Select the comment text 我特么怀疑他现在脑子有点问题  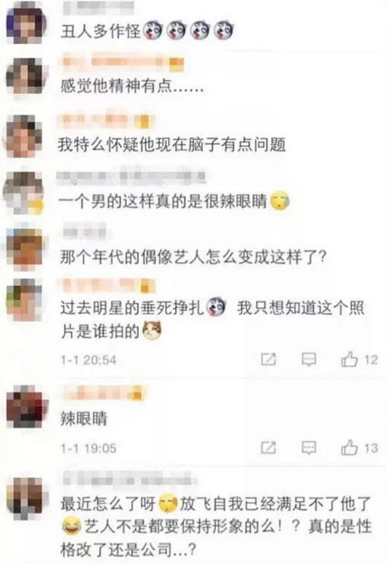172,145
